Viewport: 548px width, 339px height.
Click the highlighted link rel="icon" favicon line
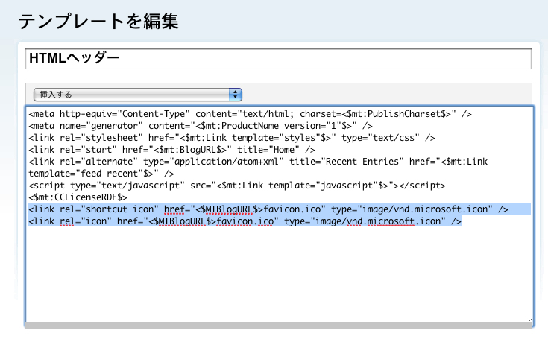[245, 221]
